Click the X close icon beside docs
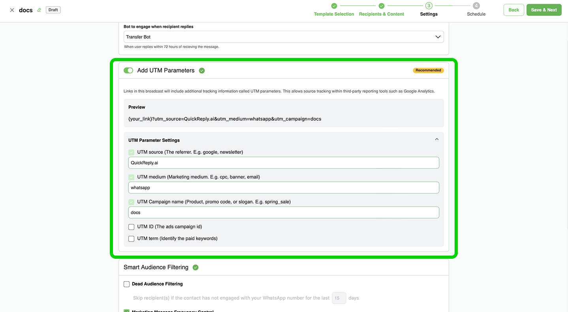Viewport: 568px width, 312px height. [x=12, y=10]
